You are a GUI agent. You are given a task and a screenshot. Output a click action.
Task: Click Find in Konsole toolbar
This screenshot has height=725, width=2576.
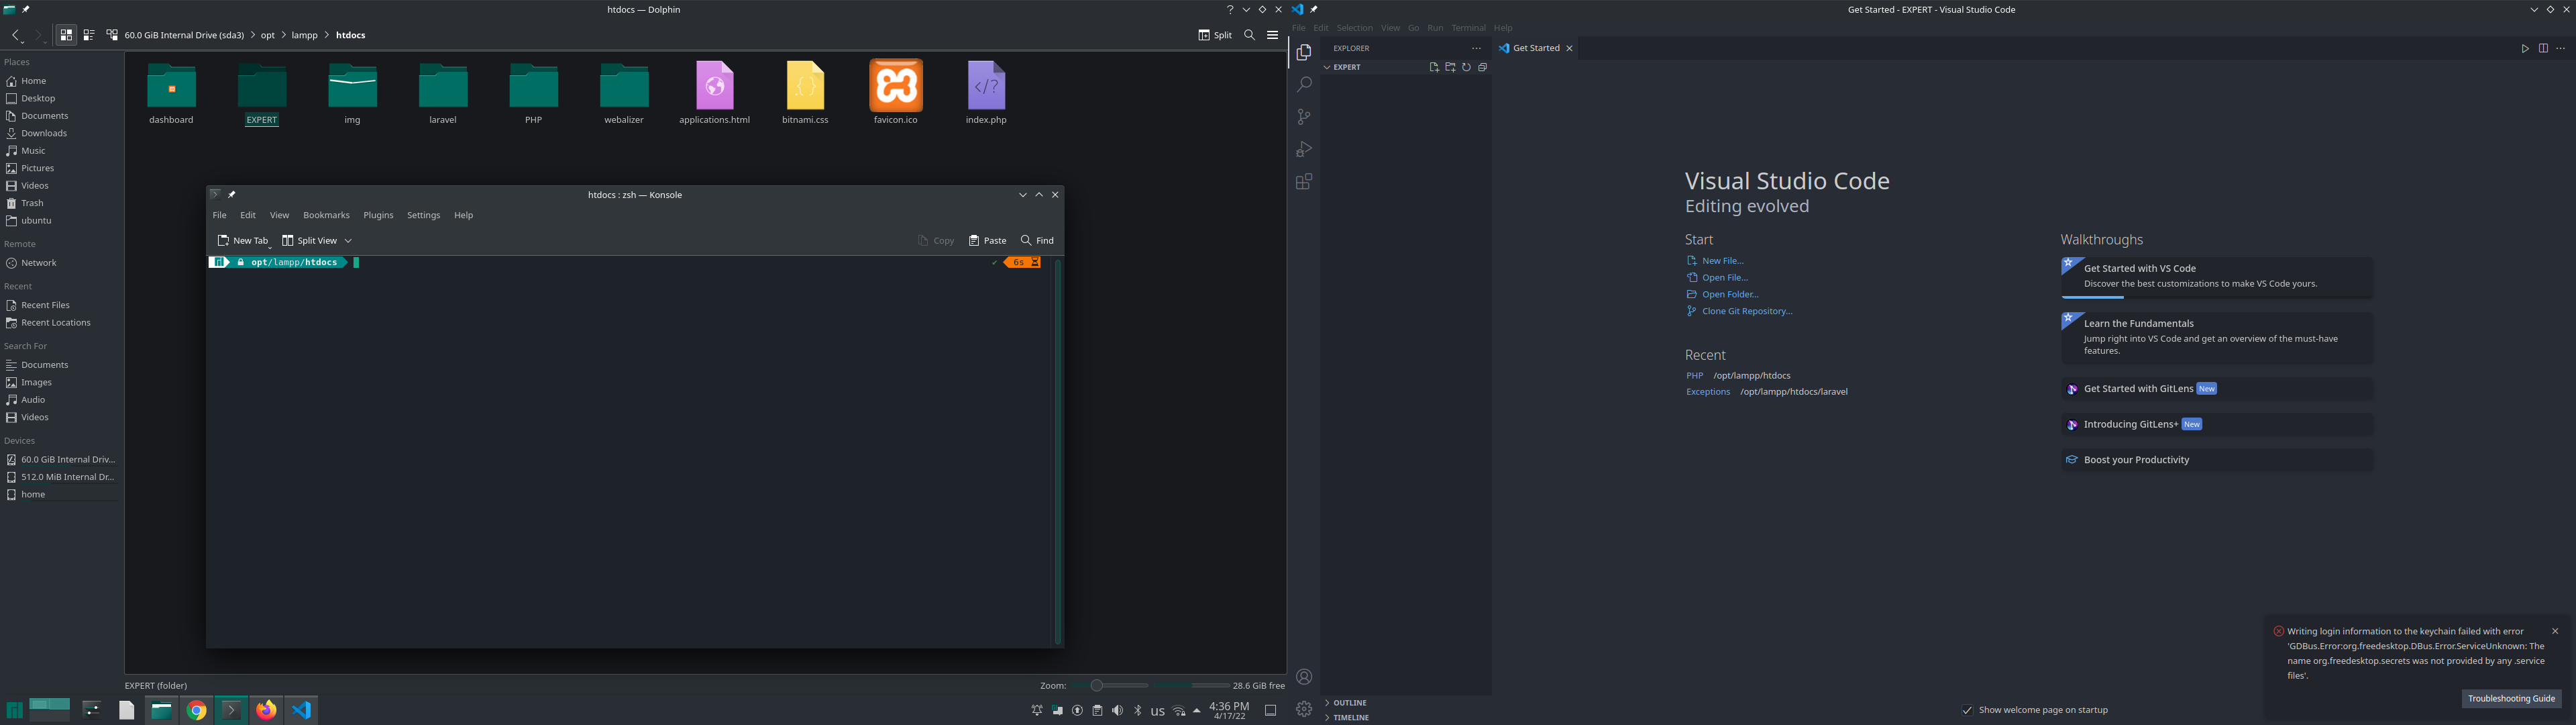pyautogui.click(x=1037, y=240)
